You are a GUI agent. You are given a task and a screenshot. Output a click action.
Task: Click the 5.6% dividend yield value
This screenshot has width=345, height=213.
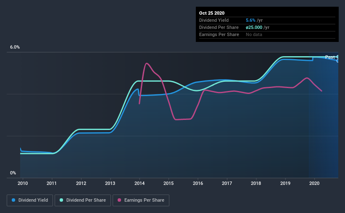250,20
